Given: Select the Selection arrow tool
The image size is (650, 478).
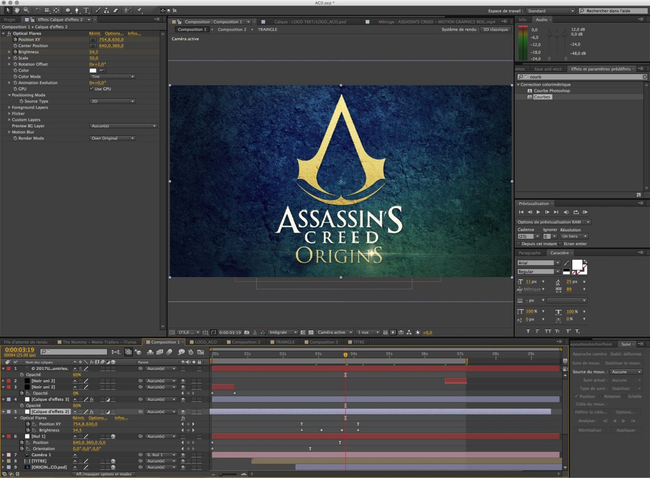Looking at the screenshot, I should 8,10.
